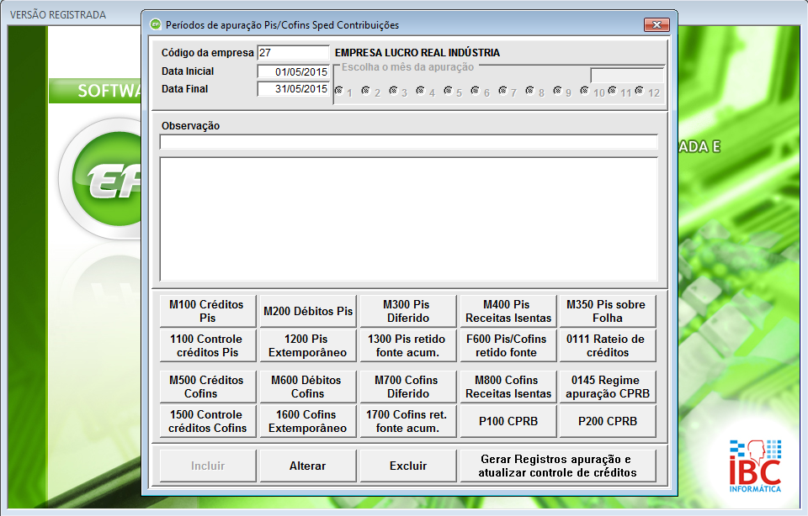
Task: Click company name EMPRESA LUCRO REAL INDÚSTRIA
Action: (417, 52)
